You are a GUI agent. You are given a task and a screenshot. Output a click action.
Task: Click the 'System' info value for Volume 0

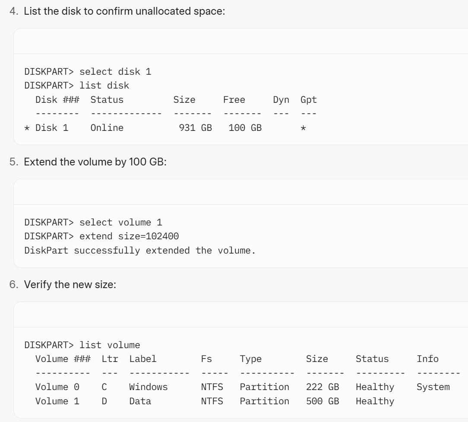tap(433, 387)
